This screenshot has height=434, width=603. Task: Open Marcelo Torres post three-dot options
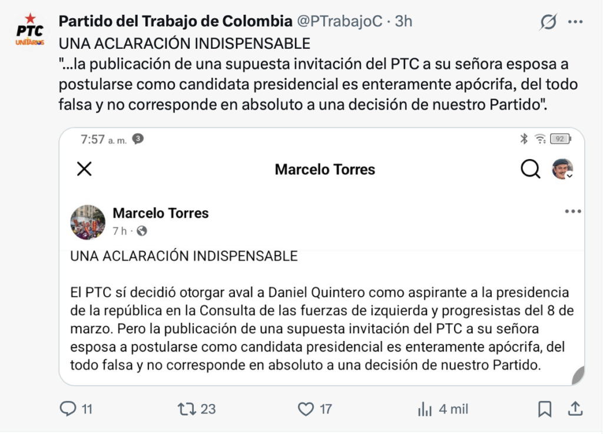tap(572, 212)
